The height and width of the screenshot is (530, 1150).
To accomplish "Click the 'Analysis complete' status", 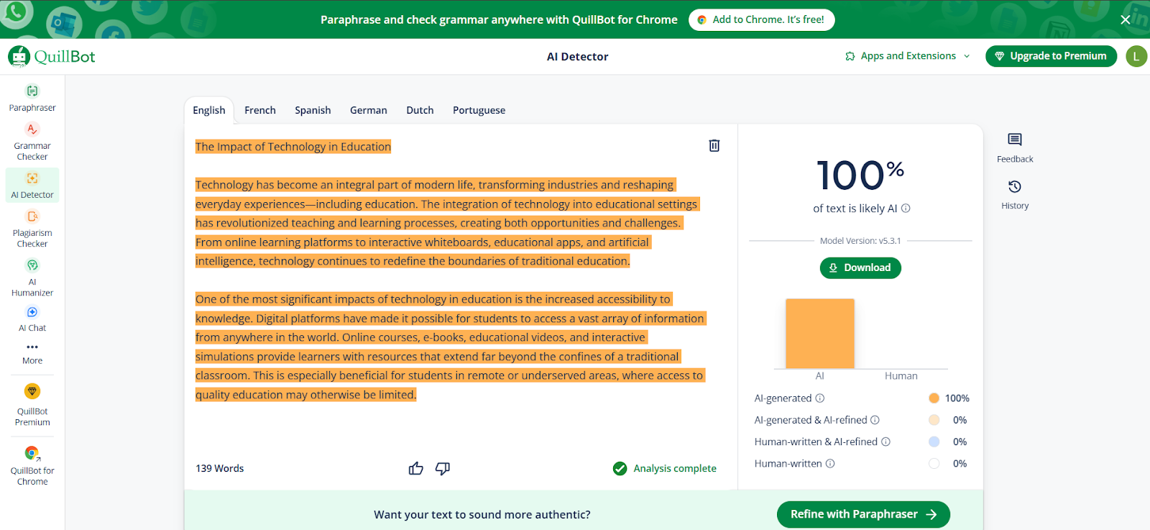I will point(665,469).
